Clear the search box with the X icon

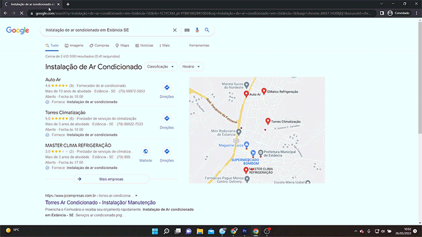click(175, 30)
